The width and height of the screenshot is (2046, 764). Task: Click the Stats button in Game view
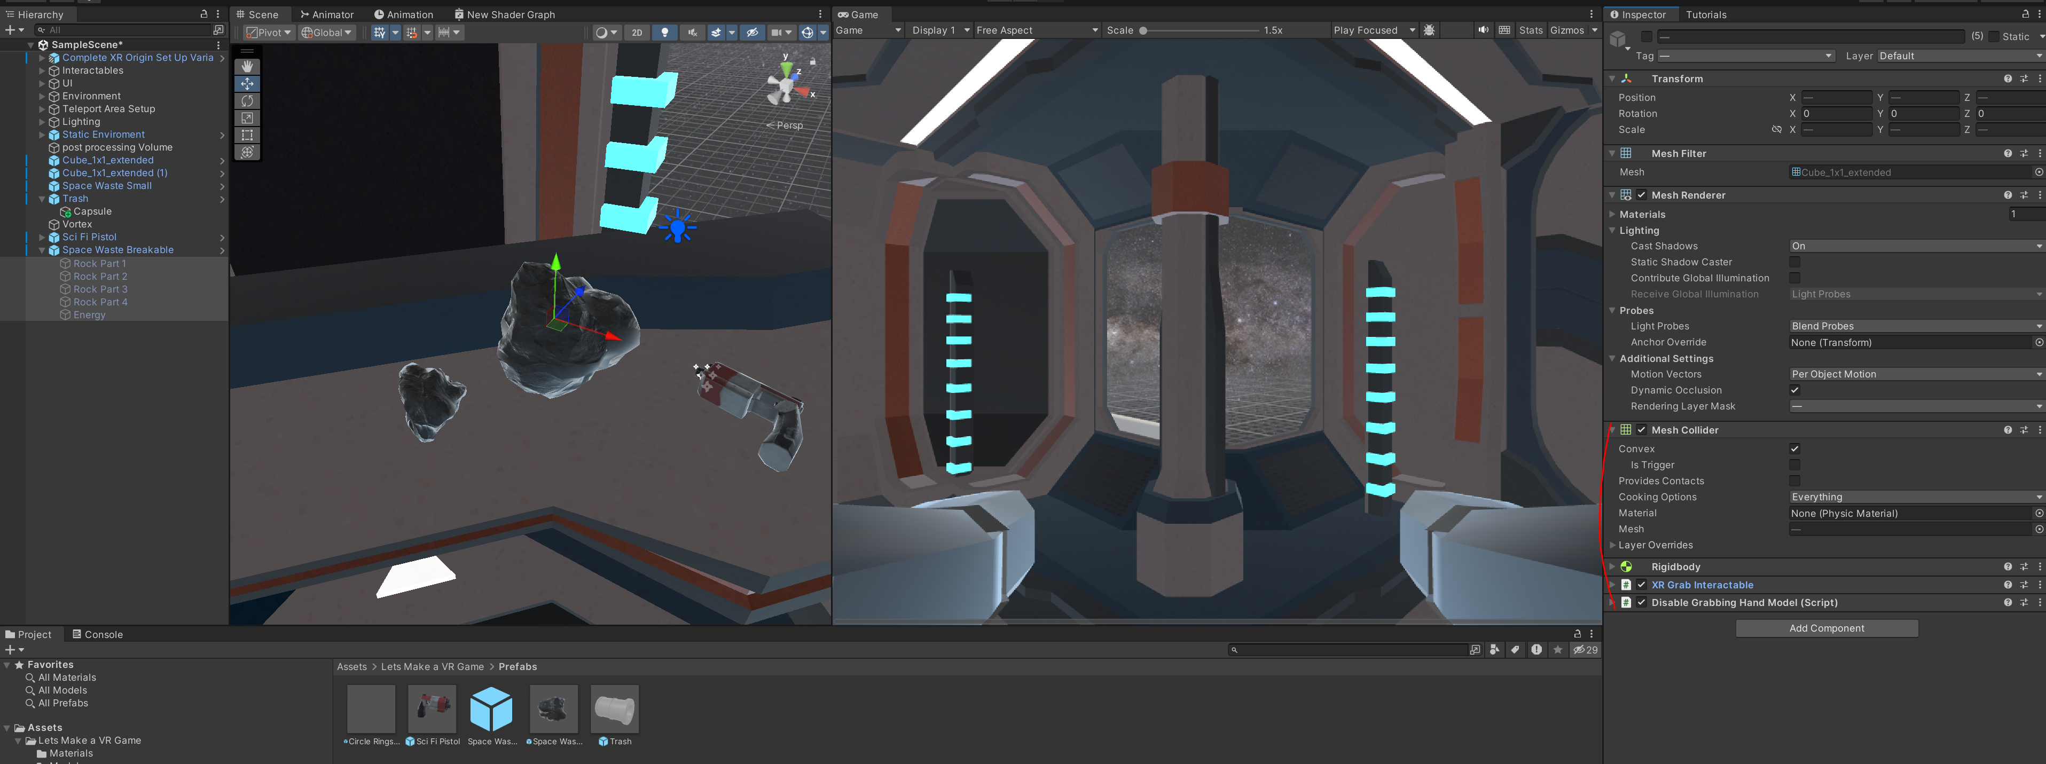(1531, 30)
